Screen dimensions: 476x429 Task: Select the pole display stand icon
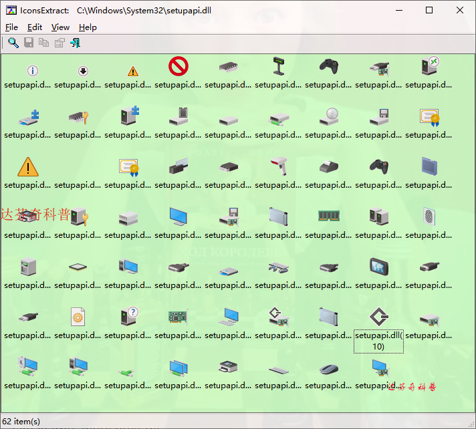[x=279, y=66]
